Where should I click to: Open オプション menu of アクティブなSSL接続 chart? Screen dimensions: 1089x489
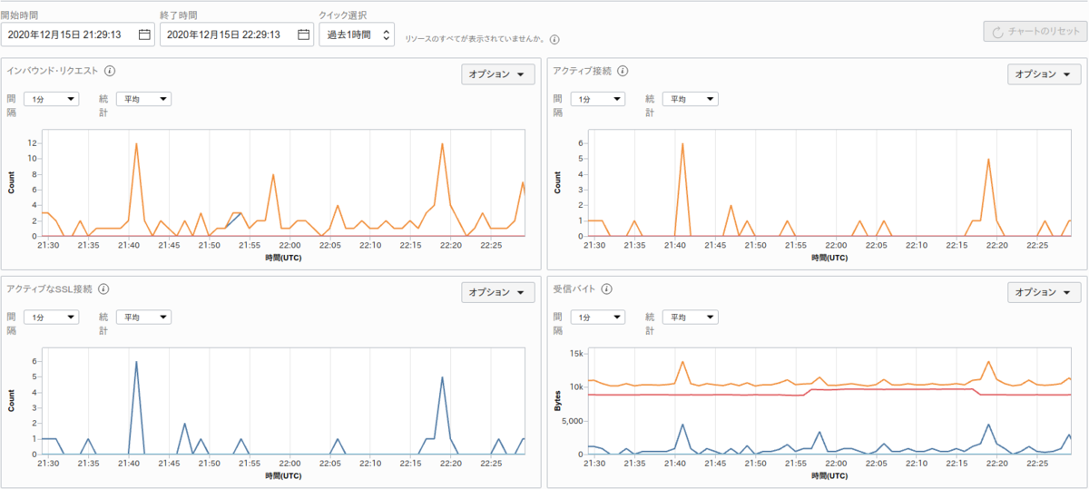point(498,292)
